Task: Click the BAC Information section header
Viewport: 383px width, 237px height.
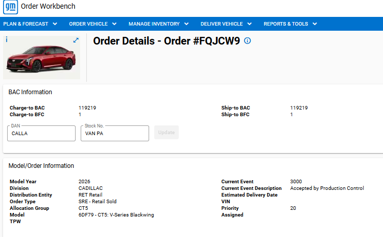Action: click(x=30, y=92)
